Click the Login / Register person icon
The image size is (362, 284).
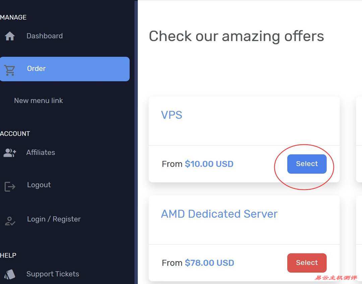pos(10,221)
